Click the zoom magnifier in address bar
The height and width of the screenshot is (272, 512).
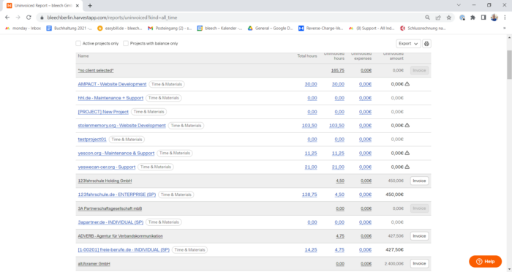427,18
